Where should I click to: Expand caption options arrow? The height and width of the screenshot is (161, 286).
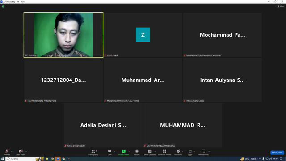click(x=155, y=151)
